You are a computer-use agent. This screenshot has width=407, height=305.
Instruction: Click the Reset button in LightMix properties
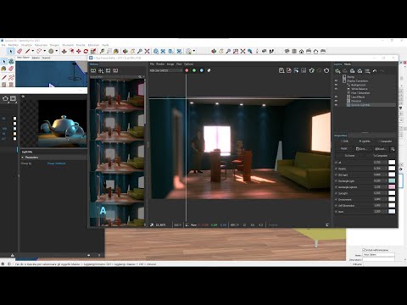(344, 148)
